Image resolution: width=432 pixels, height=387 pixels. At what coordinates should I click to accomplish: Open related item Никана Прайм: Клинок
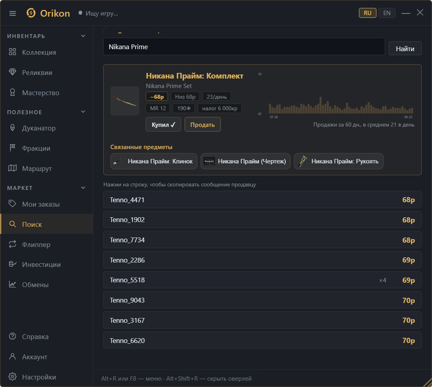pos(154,161)
